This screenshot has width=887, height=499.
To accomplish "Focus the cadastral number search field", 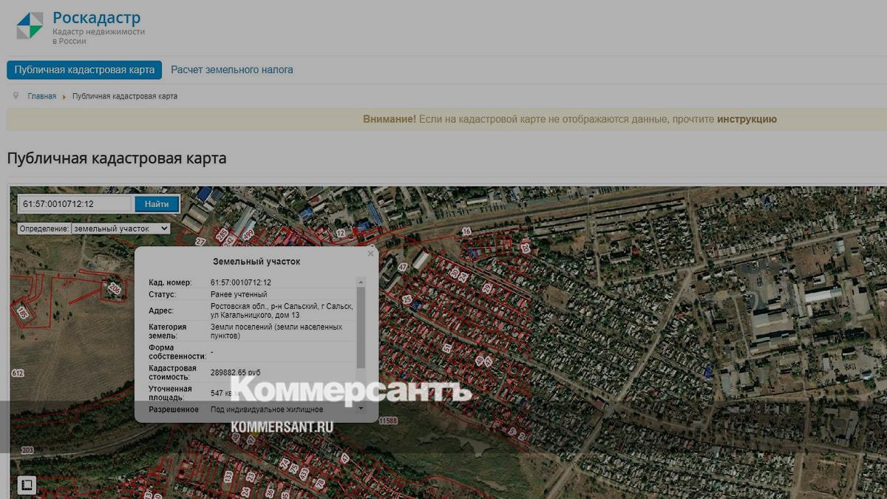I will pyautogui.click(x=75, y=204).
